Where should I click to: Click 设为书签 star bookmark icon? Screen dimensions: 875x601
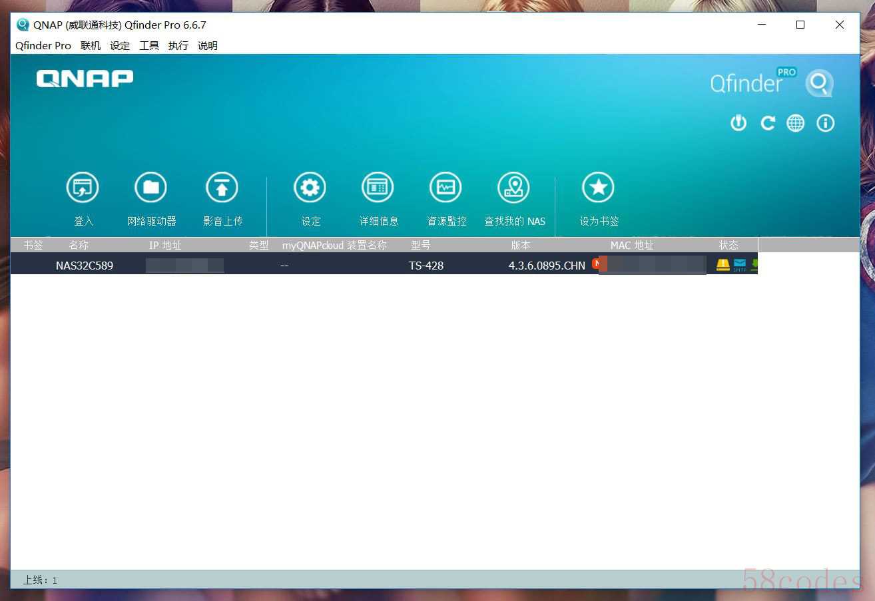coord(598,188)
